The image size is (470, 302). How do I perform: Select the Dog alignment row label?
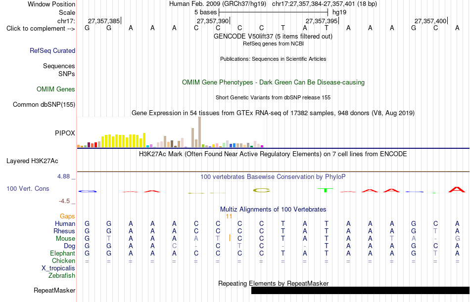point(70,246)
